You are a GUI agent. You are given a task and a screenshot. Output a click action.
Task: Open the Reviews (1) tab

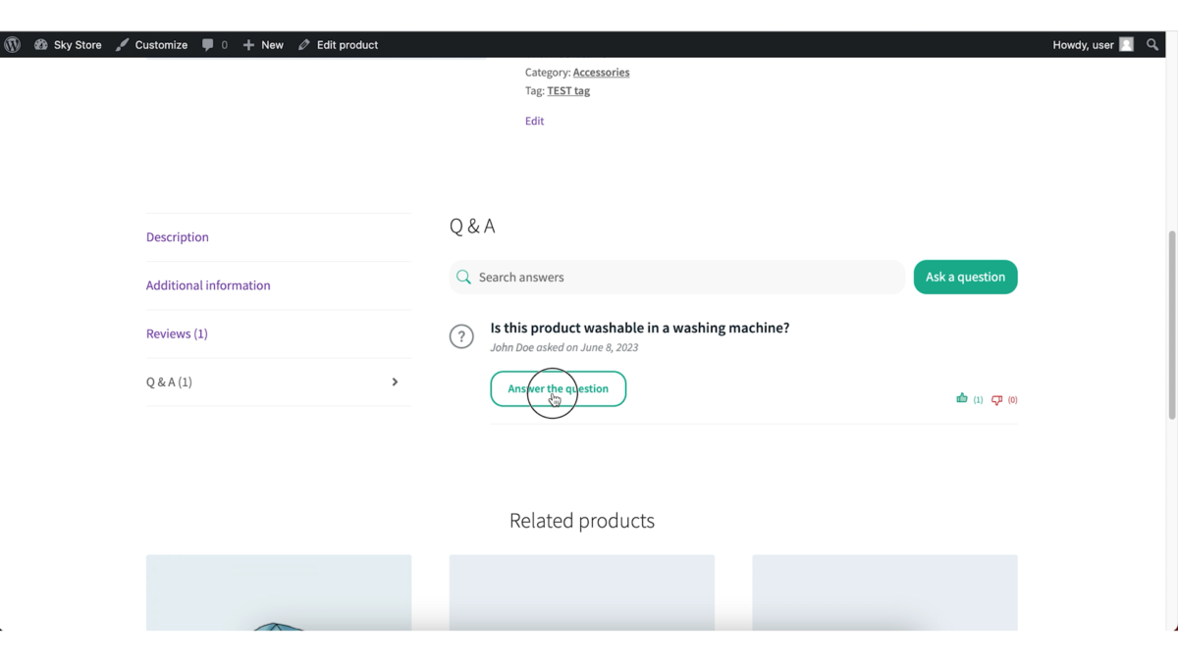(x=177, y=333)
